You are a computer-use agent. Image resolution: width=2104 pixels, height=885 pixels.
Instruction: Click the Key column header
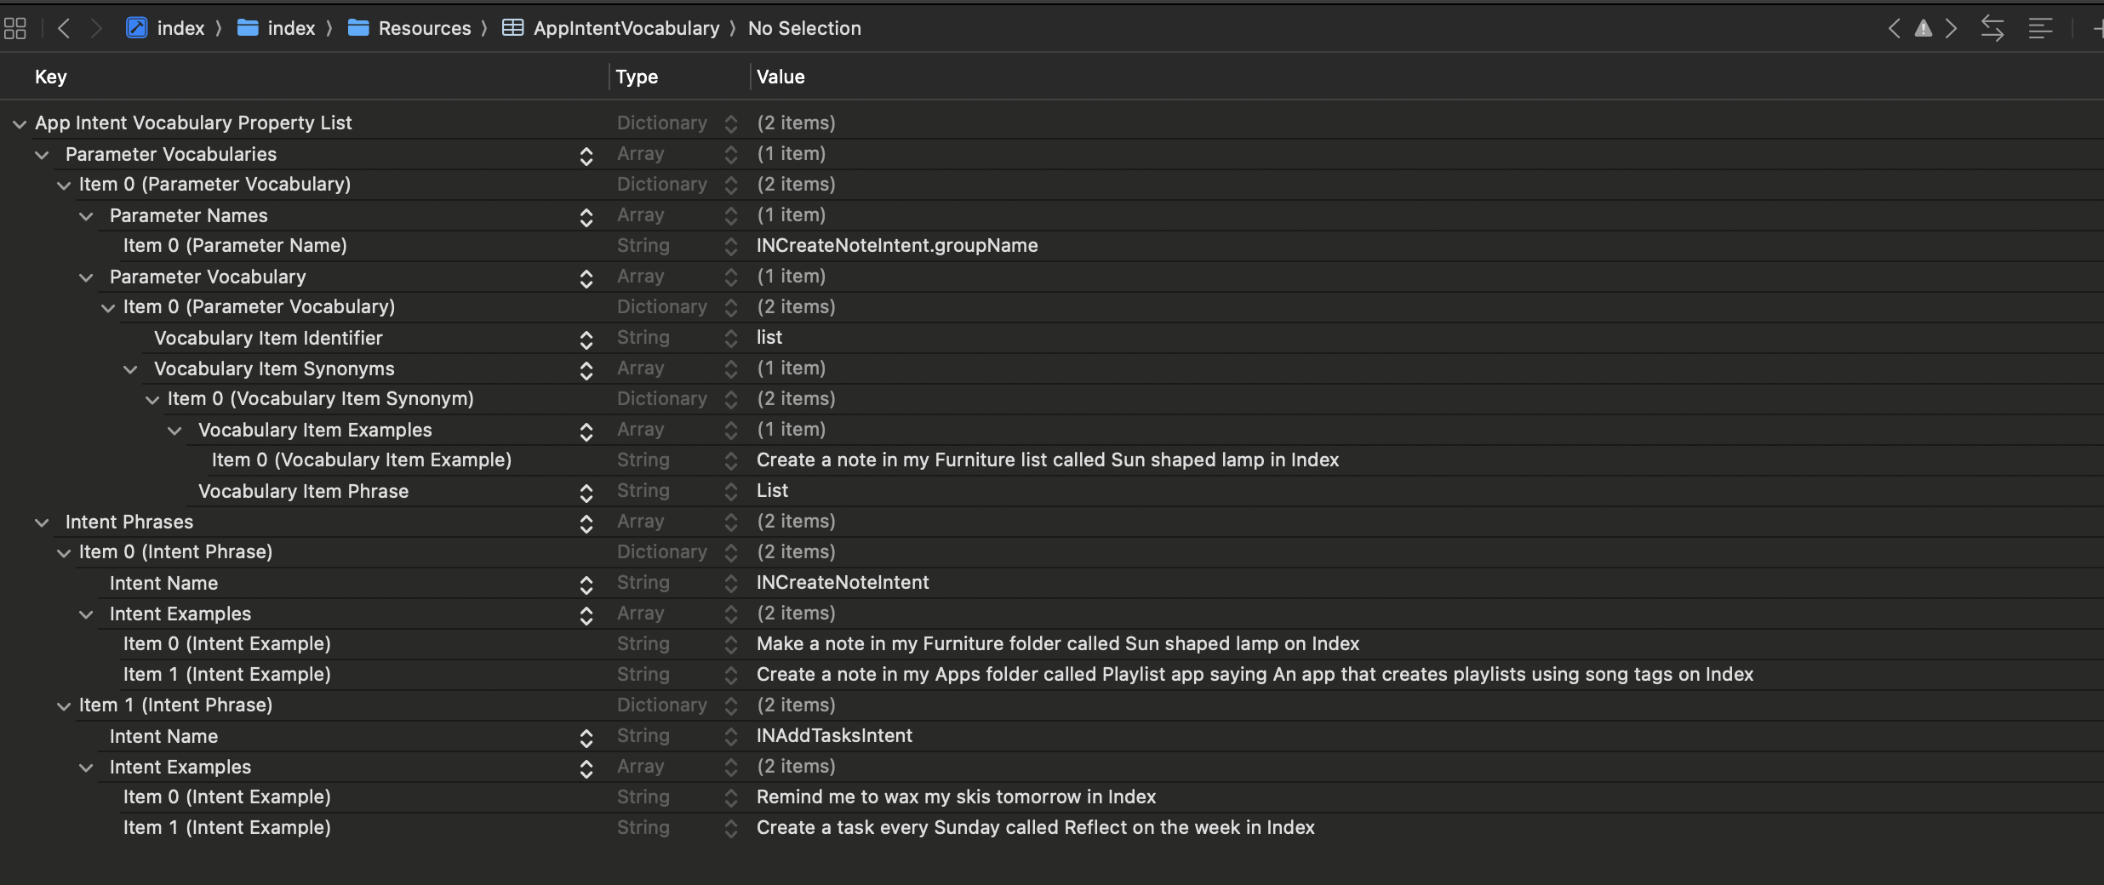[x=51, y=77]
